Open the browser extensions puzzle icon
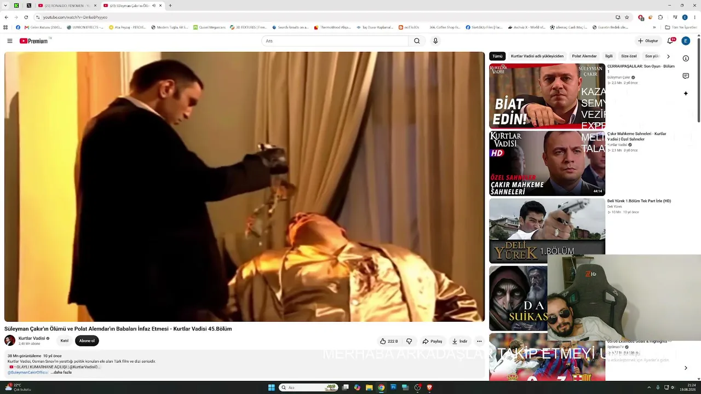The width and height of the screenshot is (701, 394). point(660,17)
